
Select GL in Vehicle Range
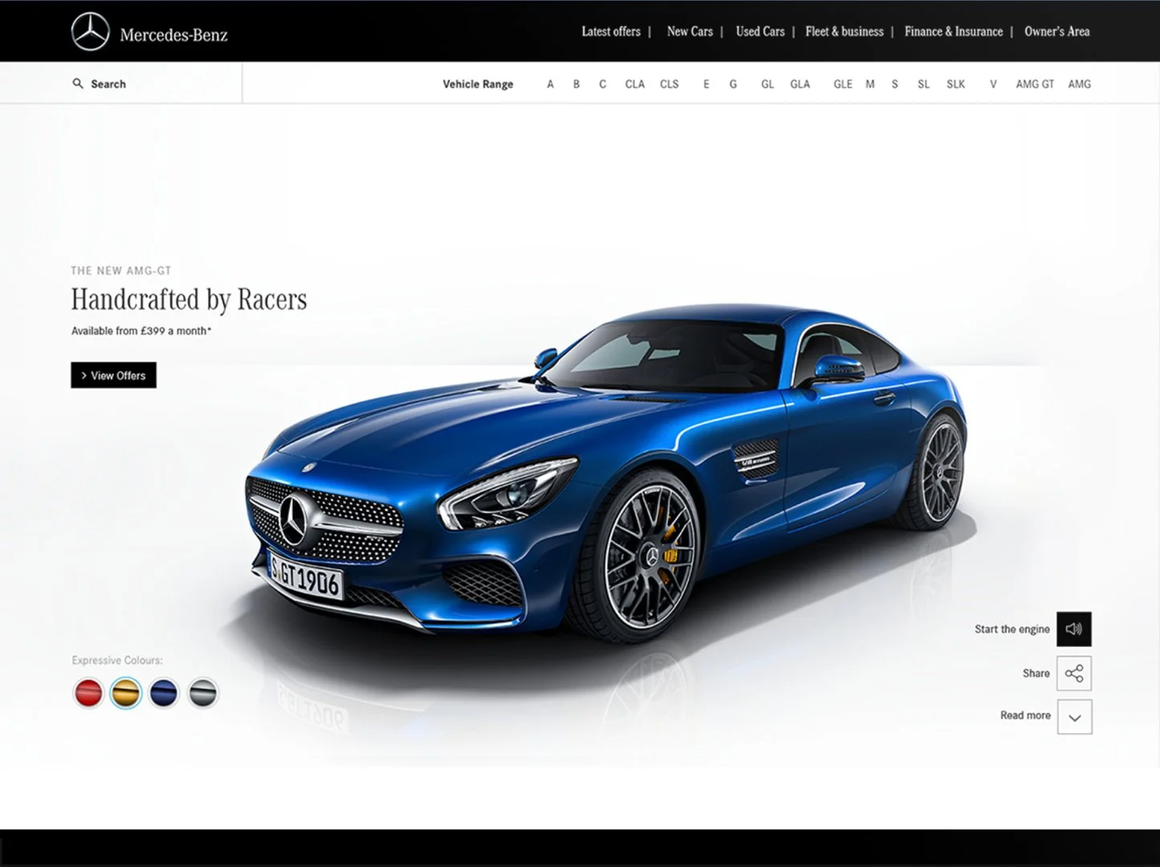click(x=767, y=84)
